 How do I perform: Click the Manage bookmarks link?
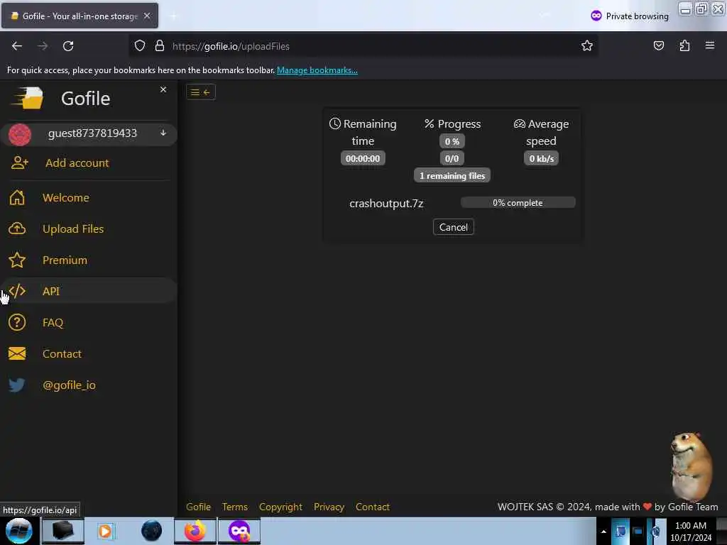(x=317, y=70)
